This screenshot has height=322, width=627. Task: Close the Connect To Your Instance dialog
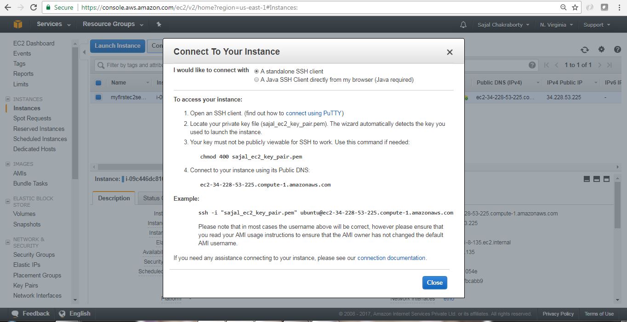[434, 282]
